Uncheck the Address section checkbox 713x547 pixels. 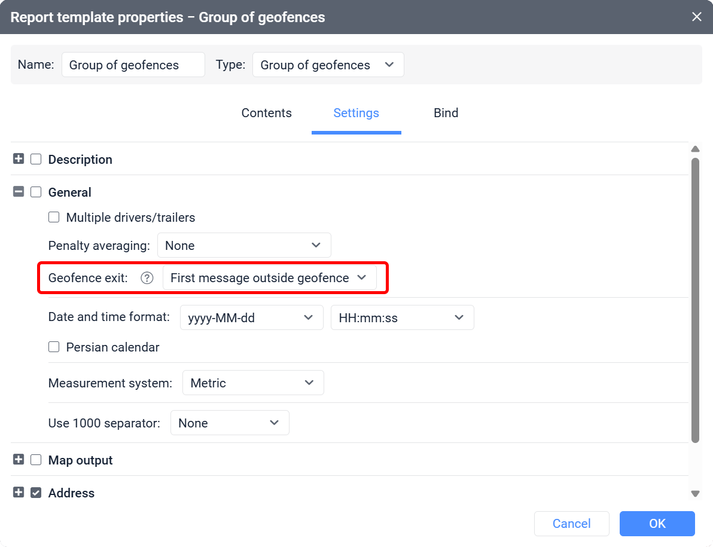click(x=36, y=493)
